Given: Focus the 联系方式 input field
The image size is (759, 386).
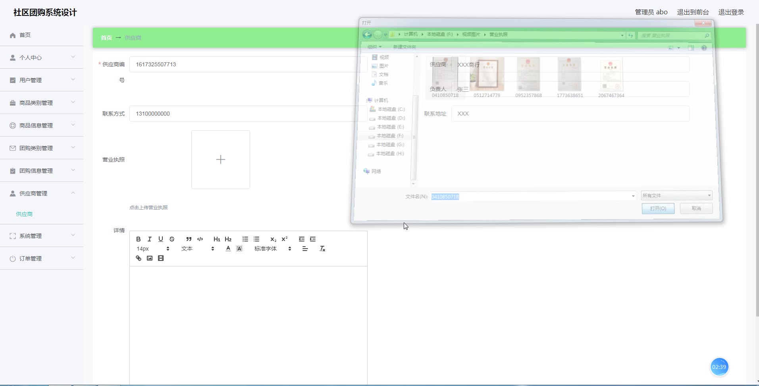Looking at the screenshot, I should coord(248,114).
